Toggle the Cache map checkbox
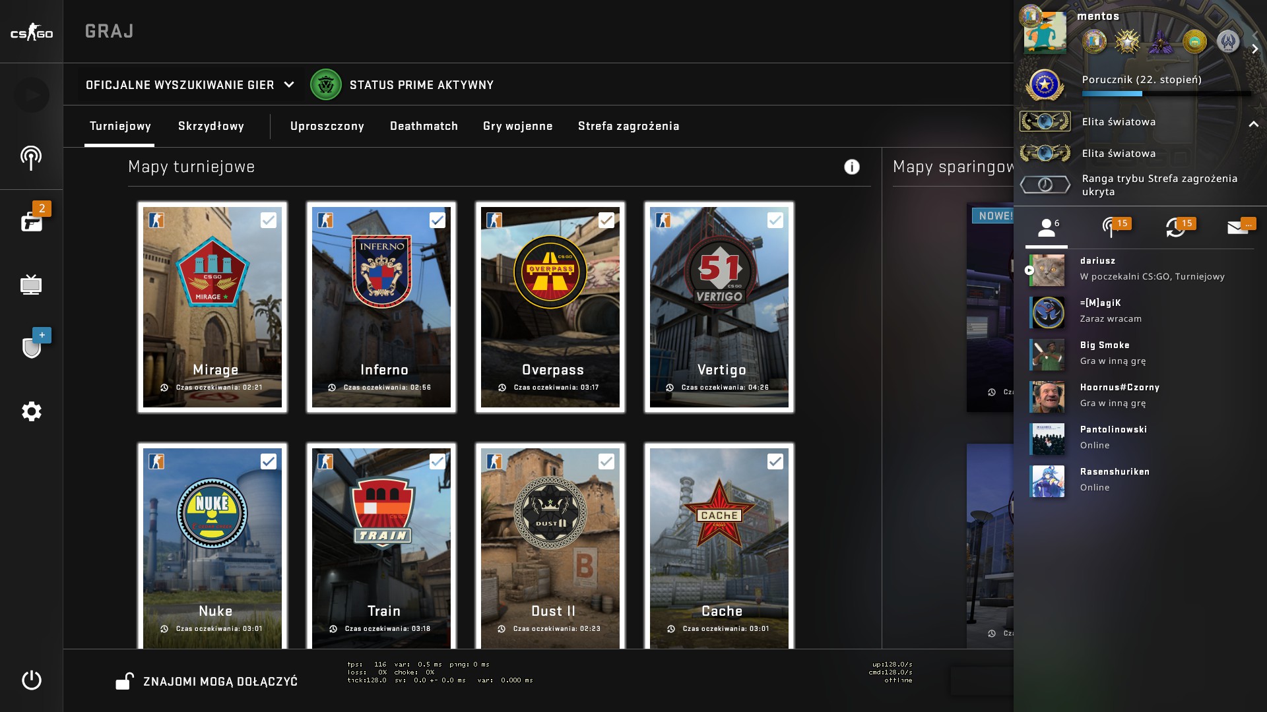The image size is (1267, 712). [x=775, y=461]
